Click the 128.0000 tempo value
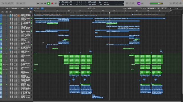Image resolution: width=183 pixels, height=102 pixels. pos(92,2)
